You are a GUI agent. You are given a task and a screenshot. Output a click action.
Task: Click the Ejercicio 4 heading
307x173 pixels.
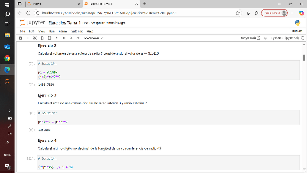pyautogui.click(x=47, y=141)
